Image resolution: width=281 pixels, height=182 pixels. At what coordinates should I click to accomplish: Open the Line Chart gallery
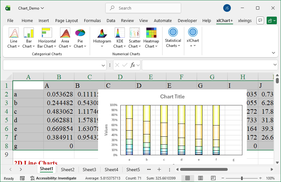[14, 38]
